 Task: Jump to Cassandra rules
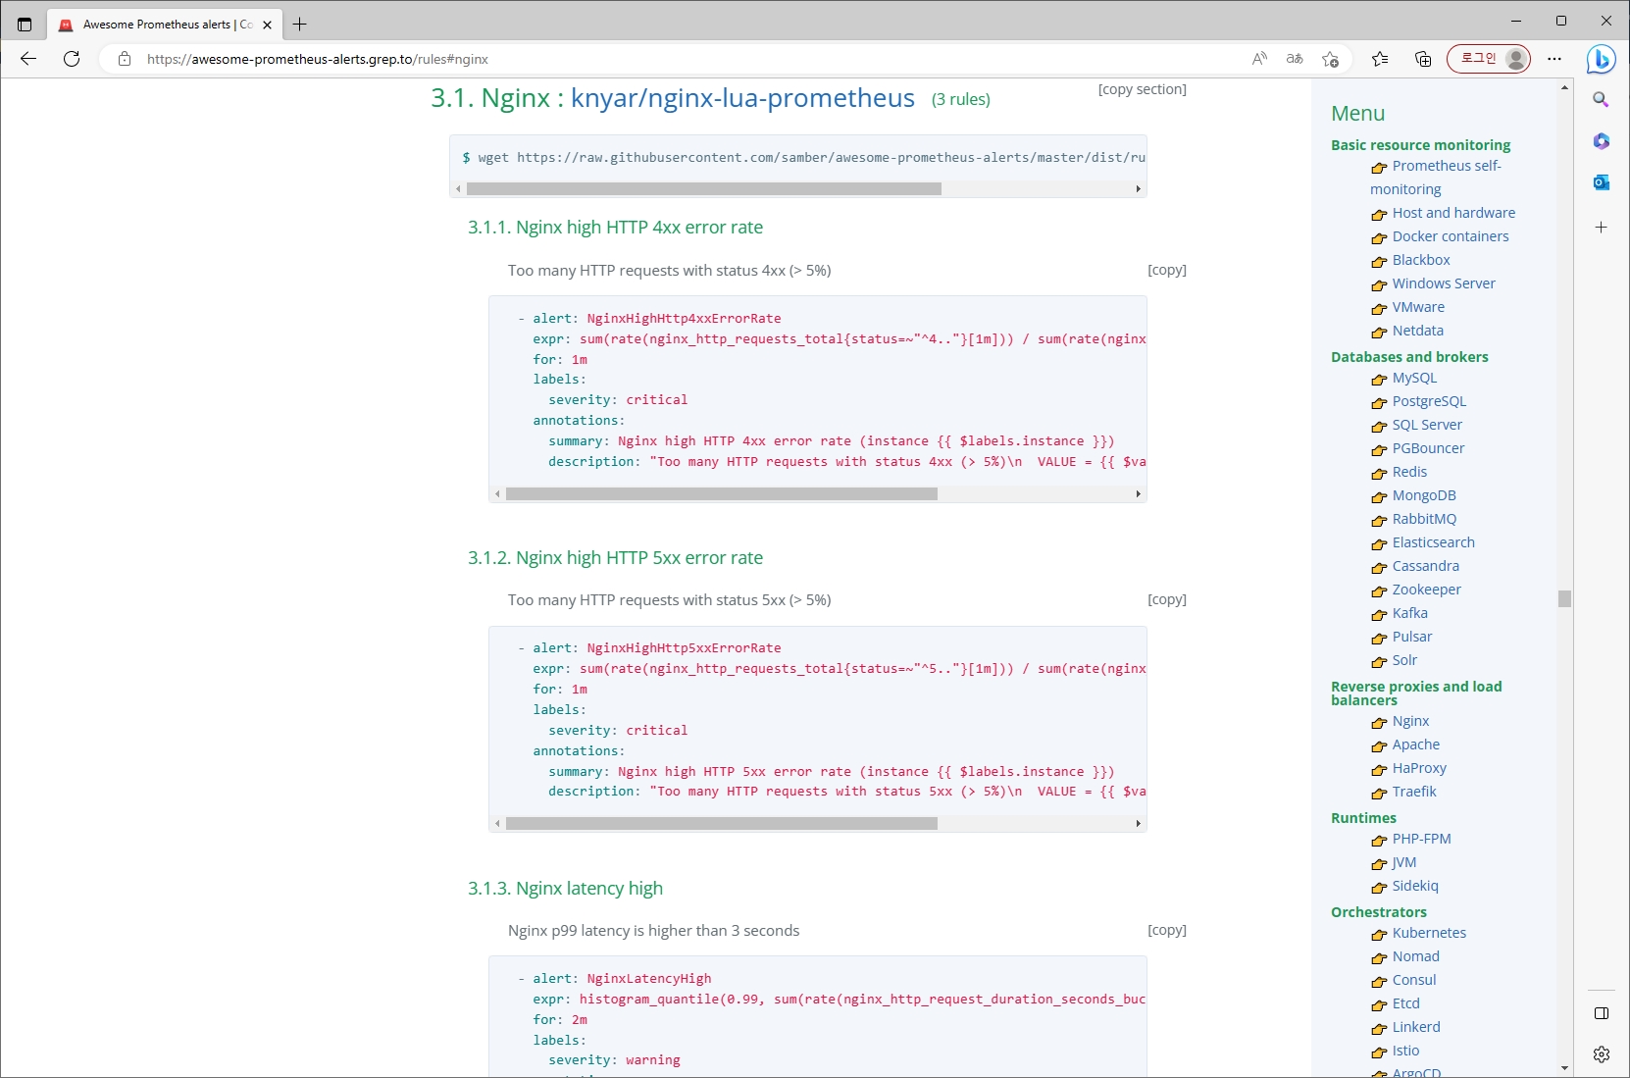coord(1425,566)
